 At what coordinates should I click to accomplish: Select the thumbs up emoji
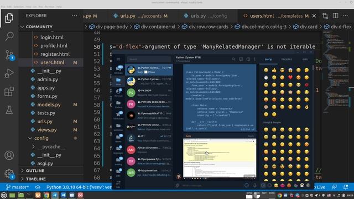coord(274,70)
